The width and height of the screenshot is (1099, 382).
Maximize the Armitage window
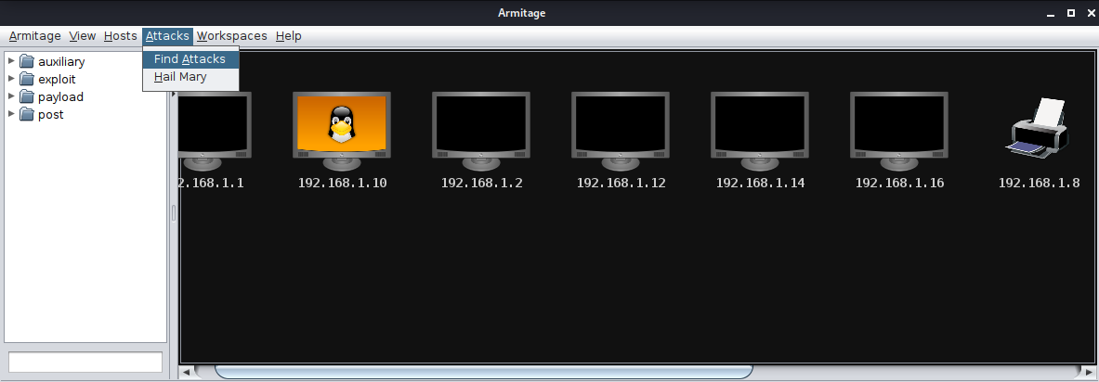coord(1071,13)
